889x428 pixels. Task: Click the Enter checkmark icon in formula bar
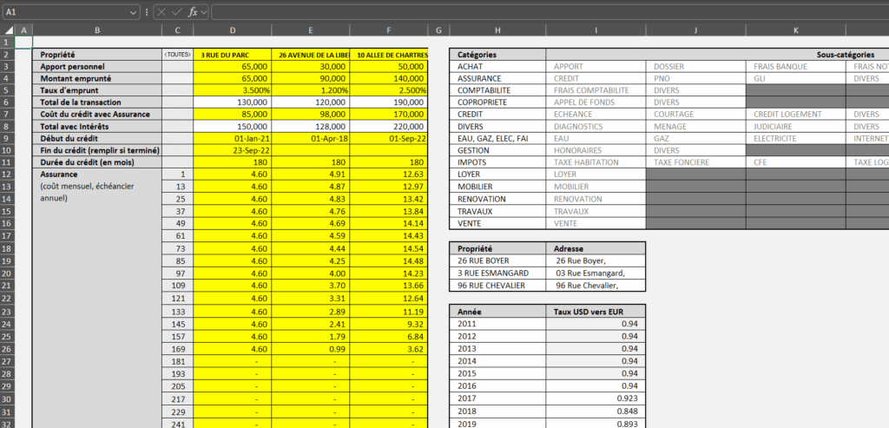178,12
